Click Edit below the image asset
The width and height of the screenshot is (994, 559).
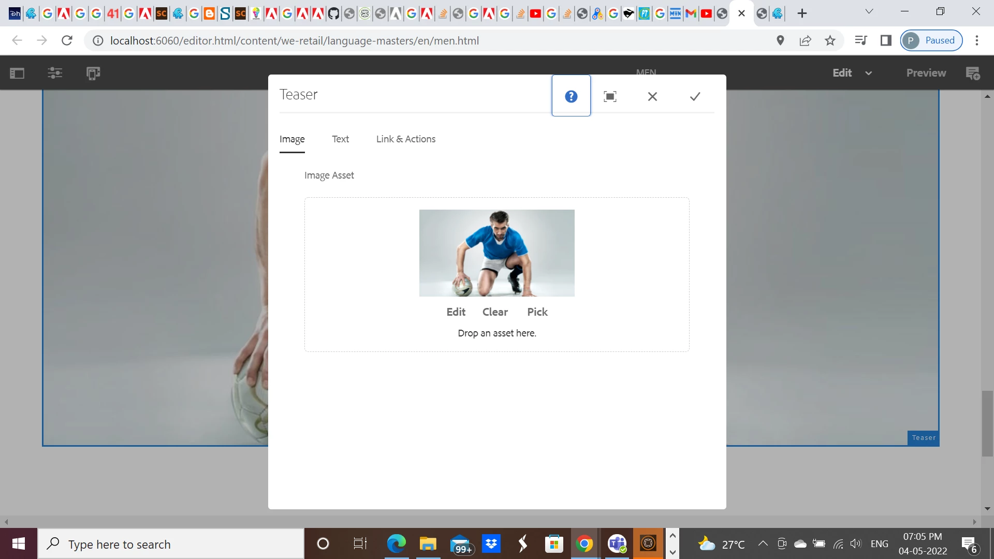(x=456, y=312)
